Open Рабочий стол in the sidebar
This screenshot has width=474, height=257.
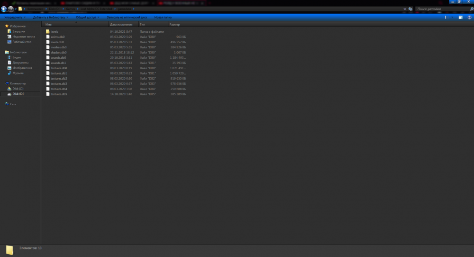22,42
